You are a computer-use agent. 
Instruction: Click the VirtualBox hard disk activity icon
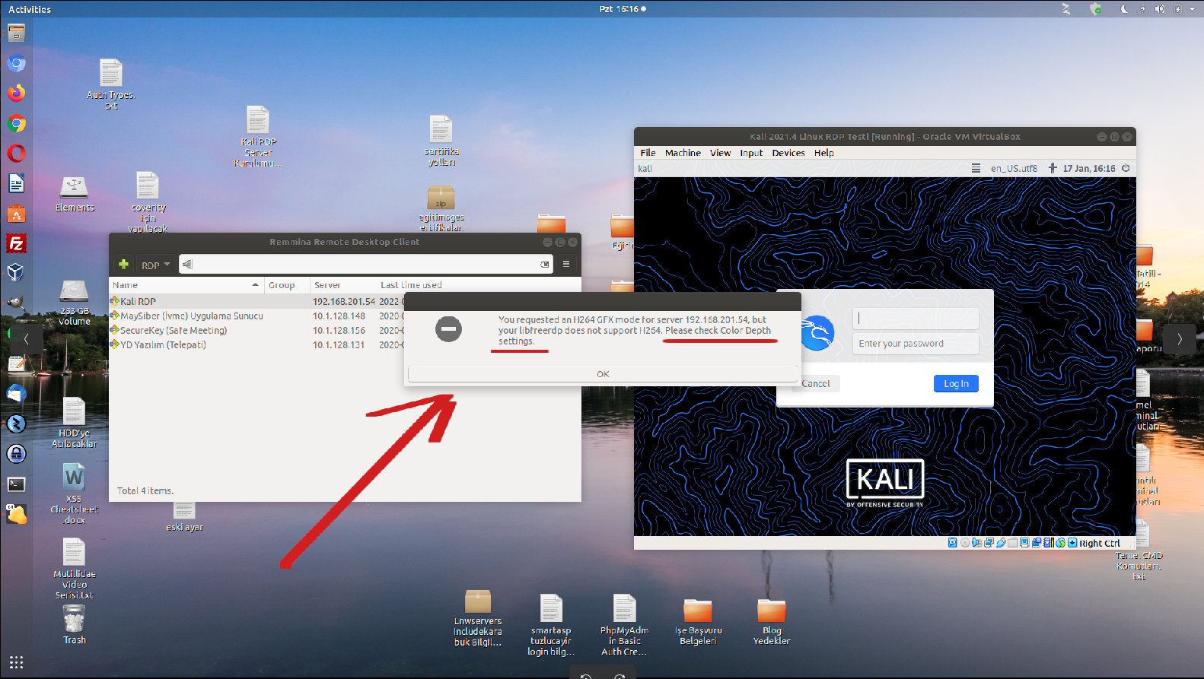(953, 543)
